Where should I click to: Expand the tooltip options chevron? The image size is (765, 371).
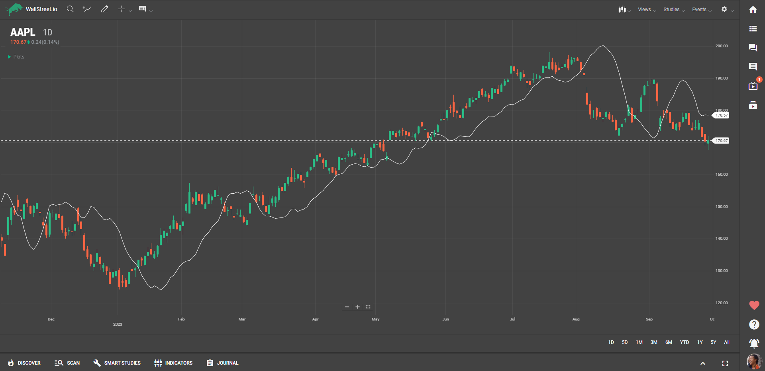(x=151, y=11)
